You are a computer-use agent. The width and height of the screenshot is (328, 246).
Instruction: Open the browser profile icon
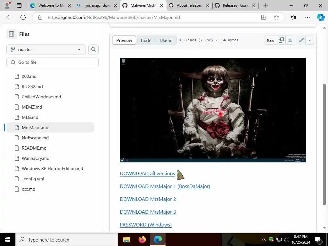(8, 5)
